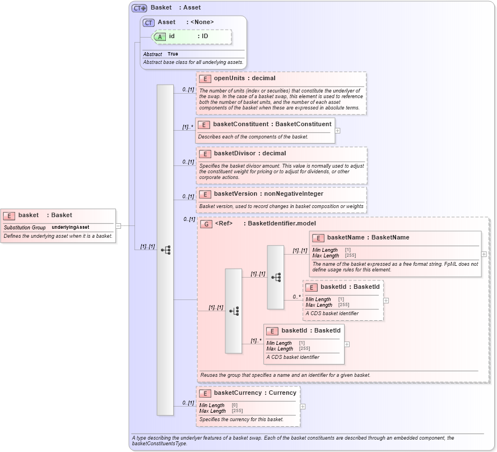Click the E icon of the openUnits element

tap(204, 79)
